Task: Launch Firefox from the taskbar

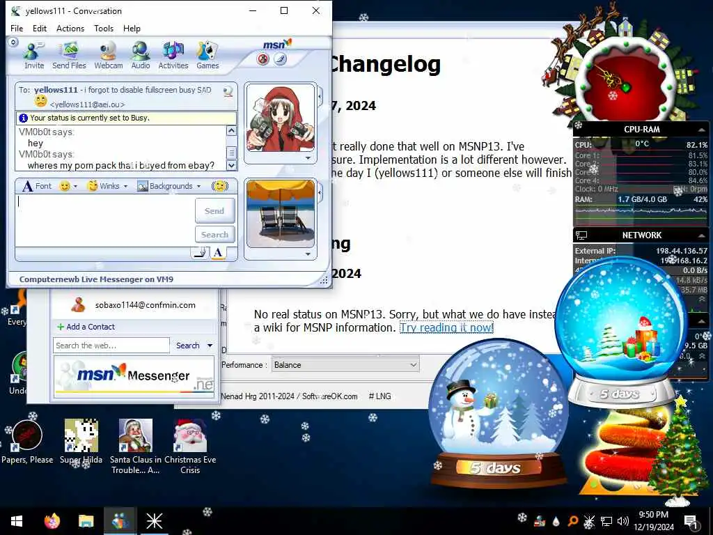Action: (x=52, y=521)
